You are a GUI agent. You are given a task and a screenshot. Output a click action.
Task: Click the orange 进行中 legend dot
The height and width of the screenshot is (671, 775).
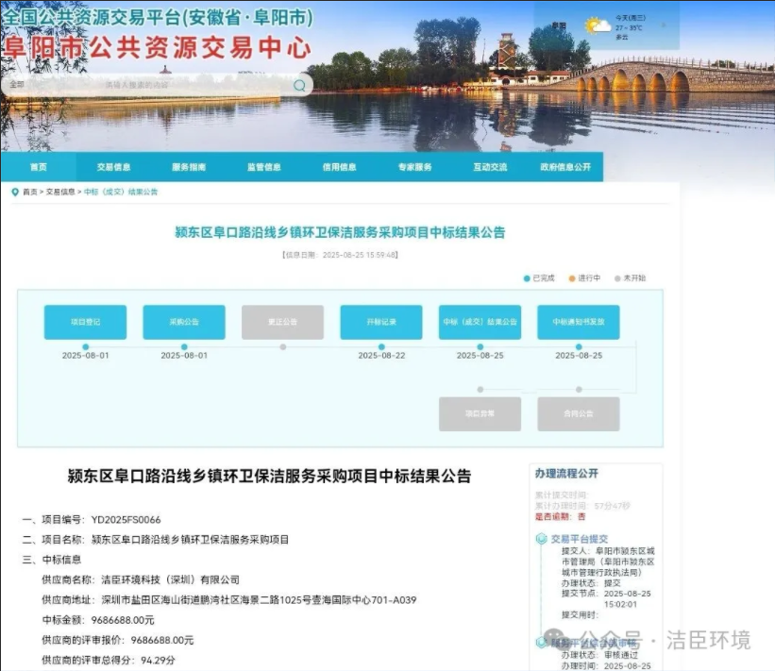click(572, 278)
